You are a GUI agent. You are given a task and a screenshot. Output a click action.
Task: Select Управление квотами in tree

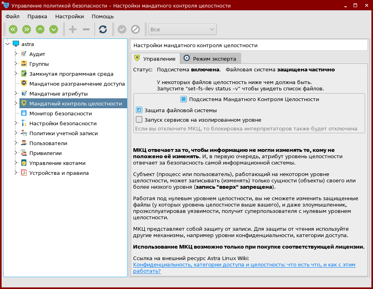coord(57,163)
